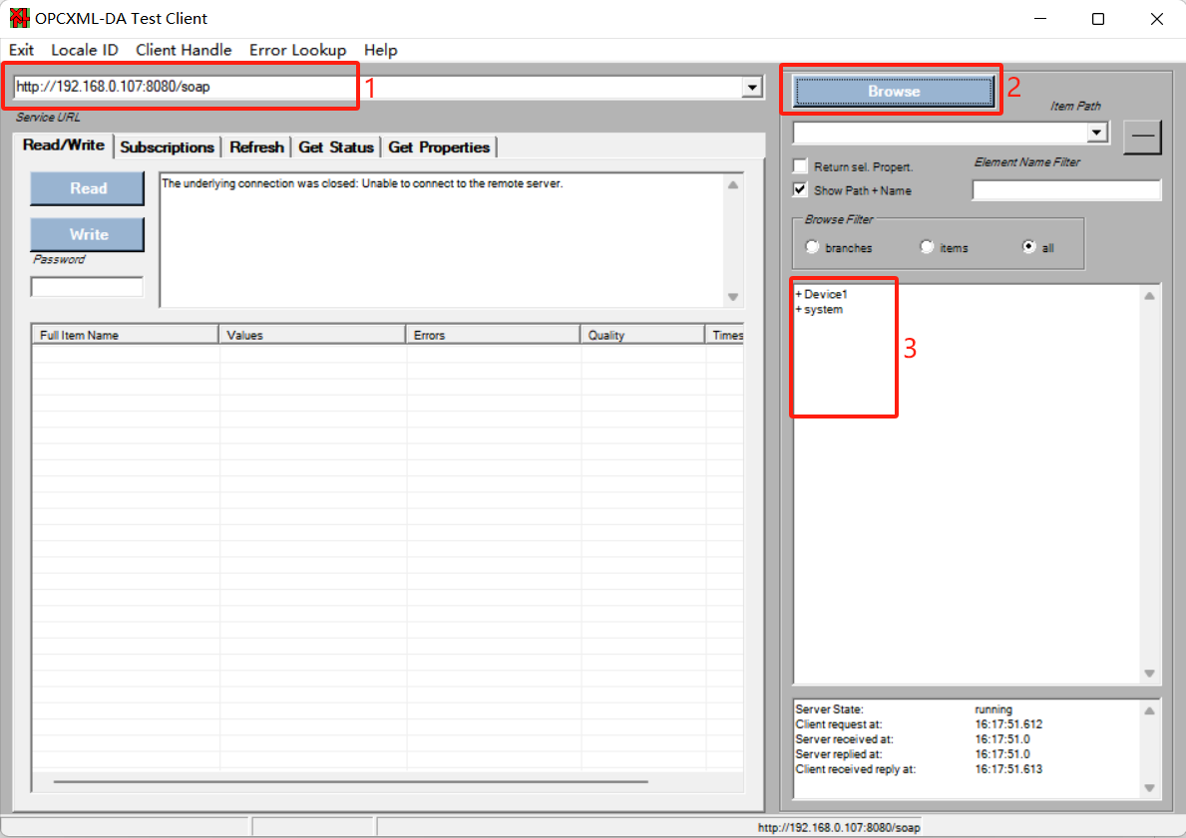
Task: Click the items table horizontal scrollbar
Action: (x=351, y=781)
